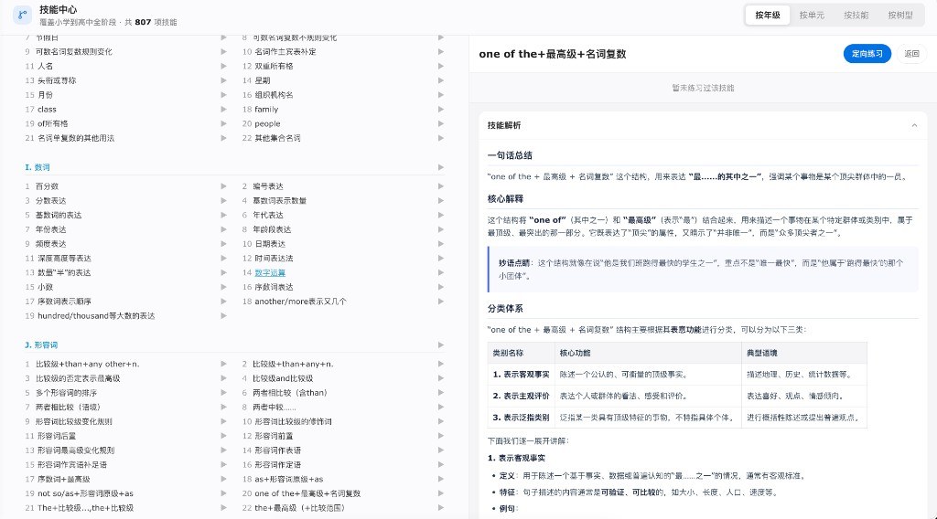The width and height of the screenshot is (937, 519).
Task: Select the 序数词+最高级 skill item
Action: coord(64,479)
